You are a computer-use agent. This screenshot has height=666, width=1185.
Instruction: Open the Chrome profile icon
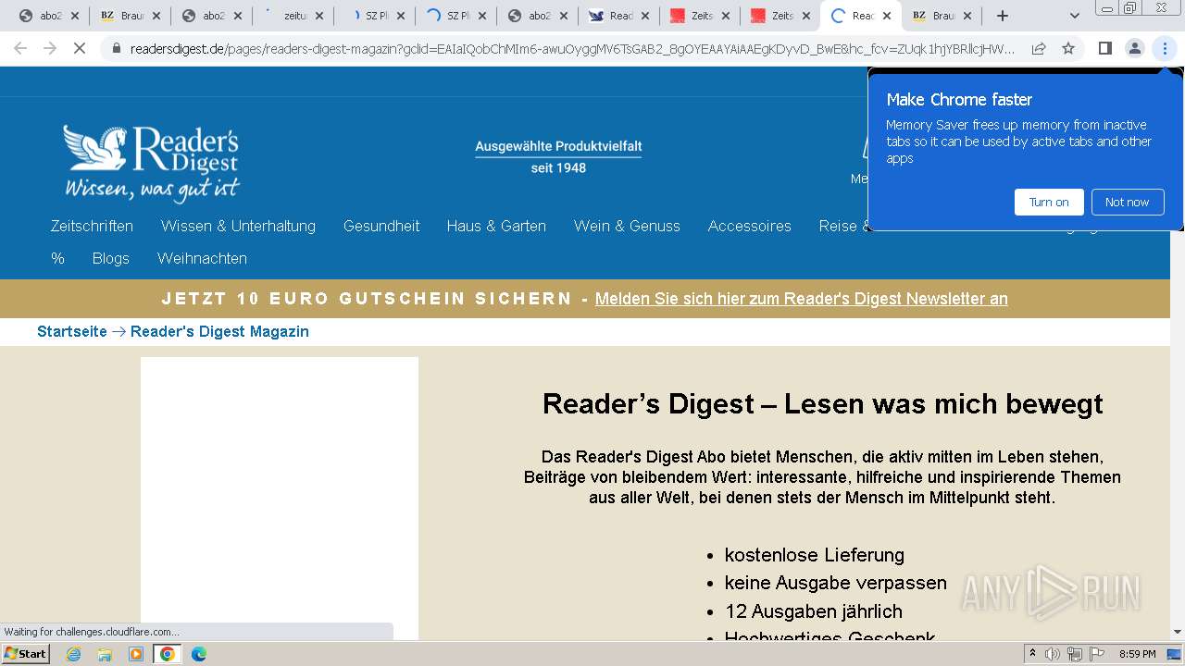tap(1134, 48)
